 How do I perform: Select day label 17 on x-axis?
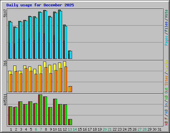[90, 129]
